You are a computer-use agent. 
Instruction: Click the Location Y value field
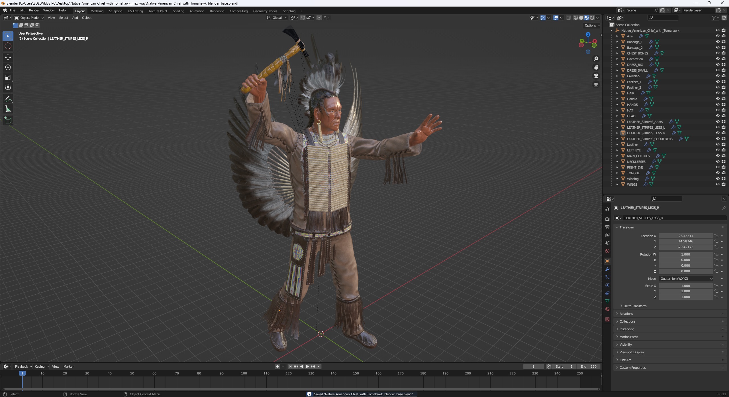tap(685, 241)
